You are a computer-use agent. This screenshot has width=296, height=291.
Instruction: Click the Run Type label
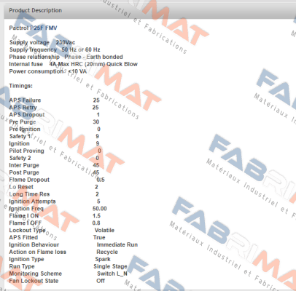22,266
